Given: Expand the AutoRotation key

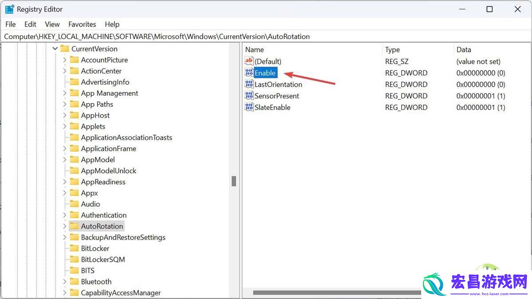Looking at the screenshot, I should [x=65, y=226].
